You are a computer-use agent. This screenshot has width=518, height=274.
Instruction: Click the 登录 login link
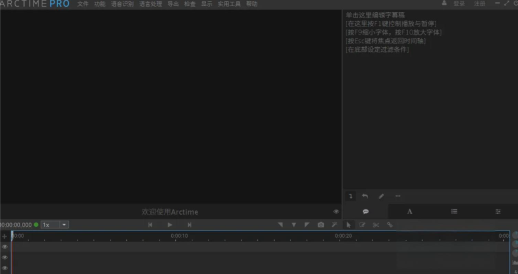459,4
